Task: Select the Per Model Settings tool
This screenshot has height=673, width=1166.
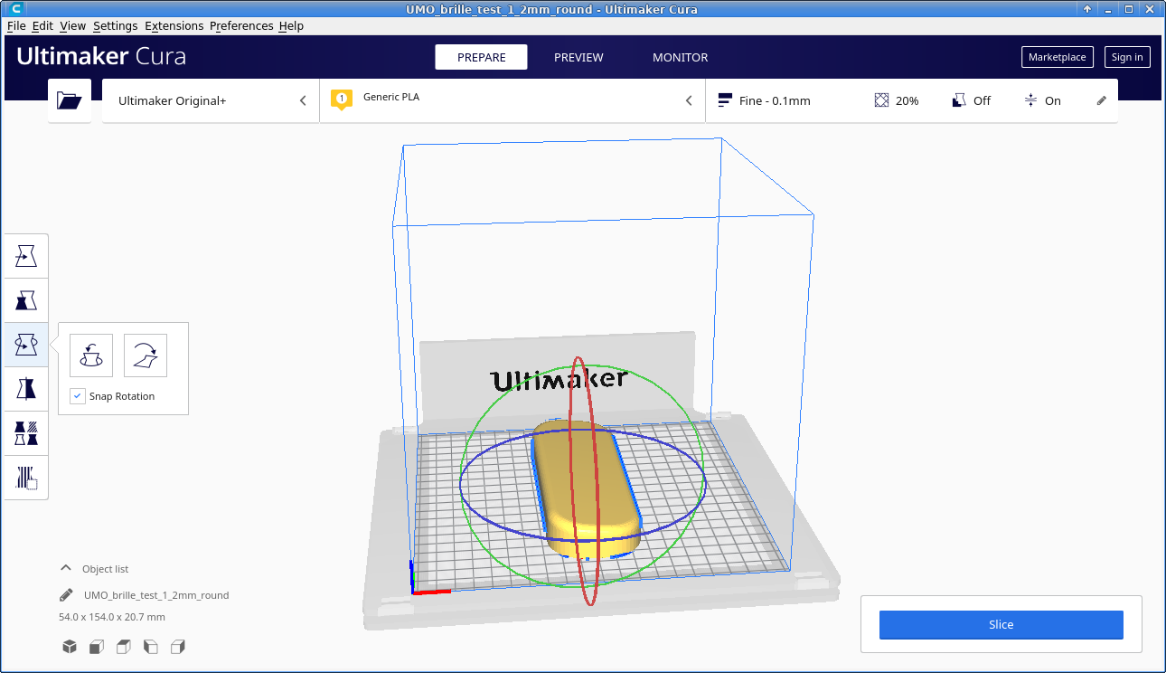Action: (26, 433)
